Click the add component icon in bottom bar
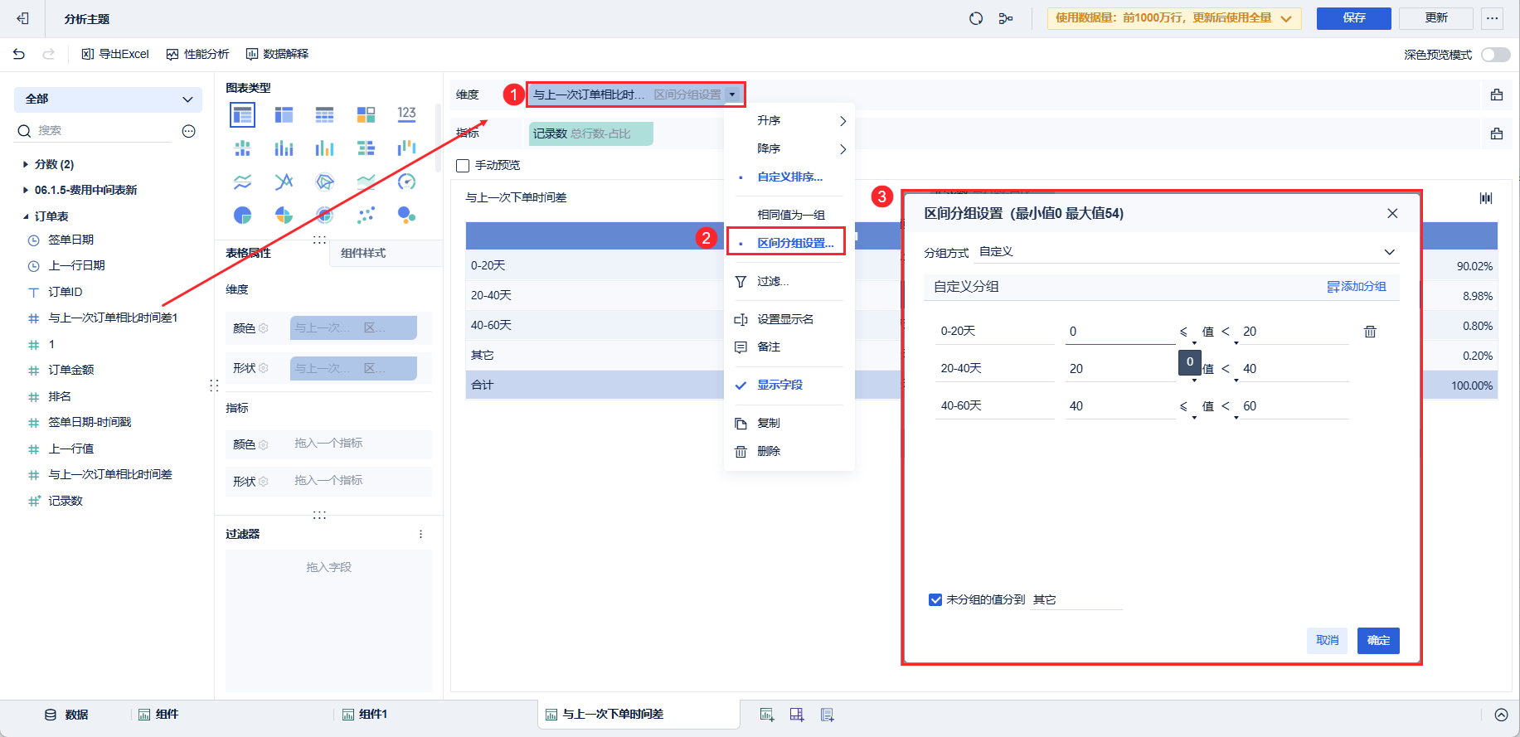Screen dimensions: 1520x737 click(x=767, y=715)
